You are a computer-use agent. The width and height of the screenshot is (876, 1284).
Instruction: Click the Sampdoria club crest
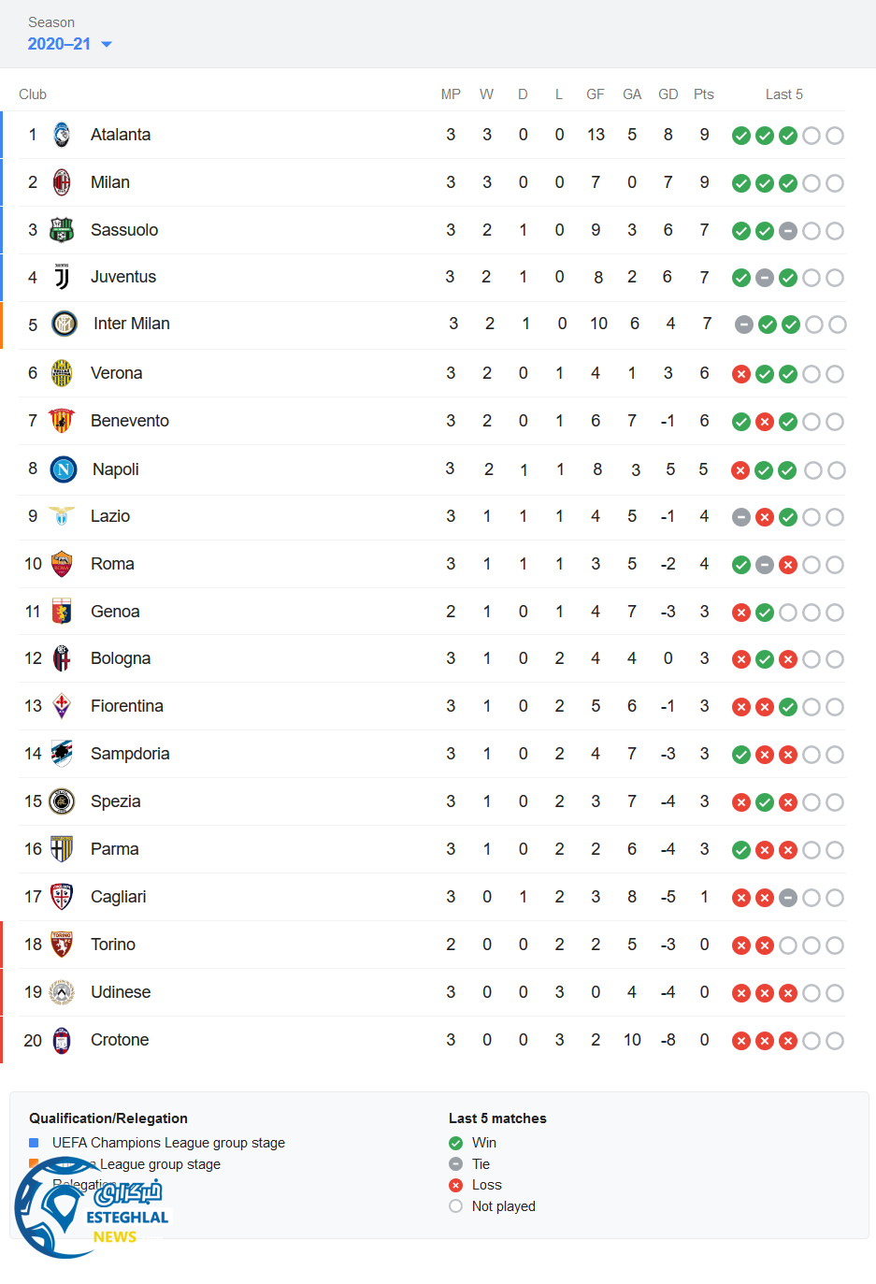[62, 754]
